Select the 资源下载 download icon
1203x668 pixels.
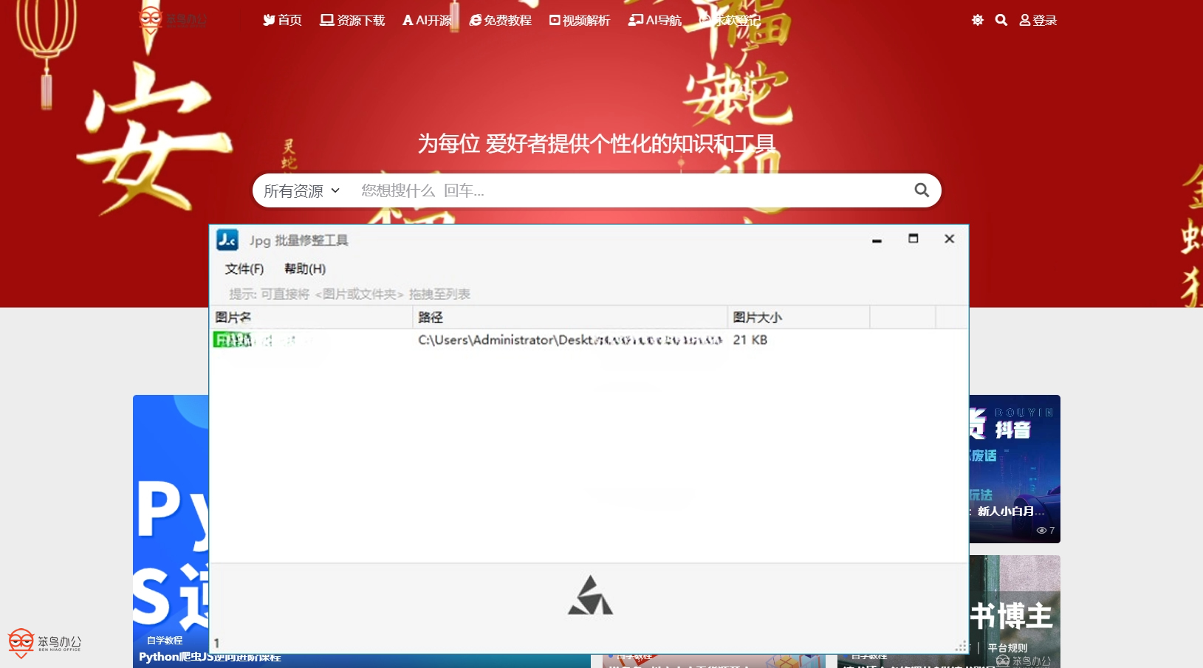(x=326, y=20)
